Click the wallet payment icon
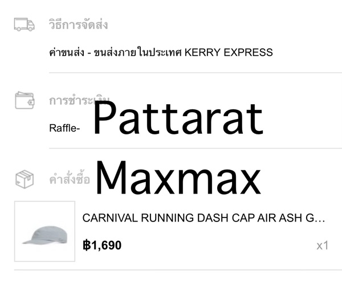This screenshot has width=342, height=283. (25, 100)
